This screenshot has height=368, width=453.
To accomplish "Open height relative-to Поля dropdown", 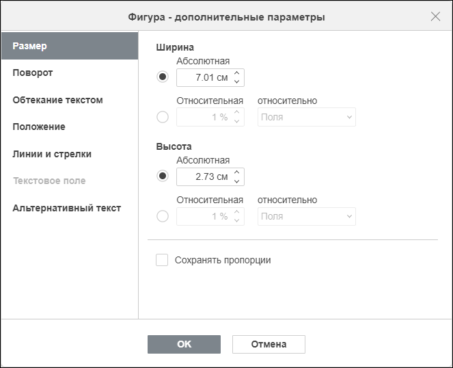I will tap(307, 216).
